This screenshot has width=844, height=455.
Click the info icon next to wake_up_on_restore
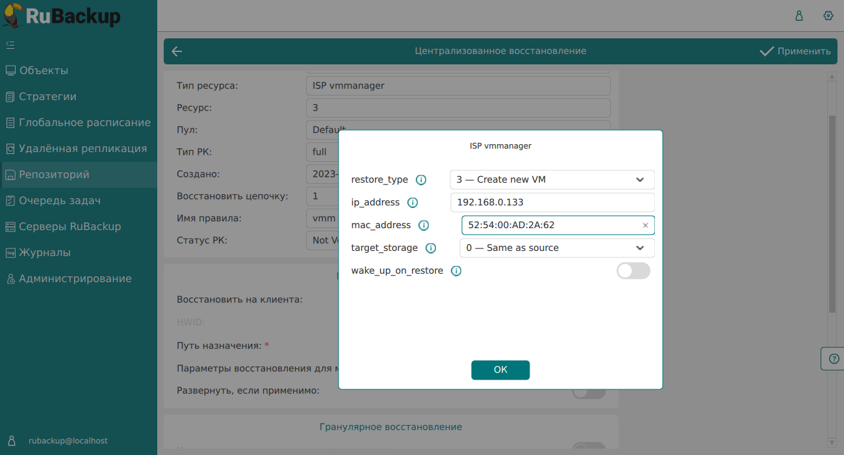(456, 271)
